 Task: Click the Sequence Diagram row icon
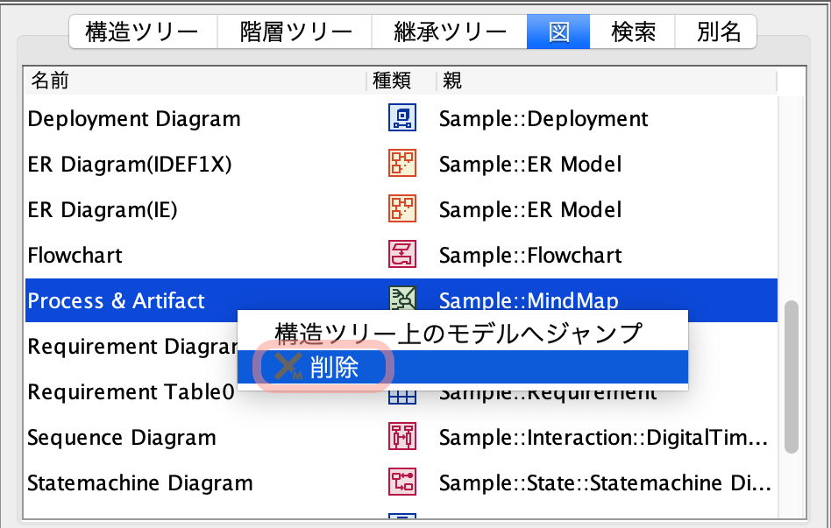point(402,436)
